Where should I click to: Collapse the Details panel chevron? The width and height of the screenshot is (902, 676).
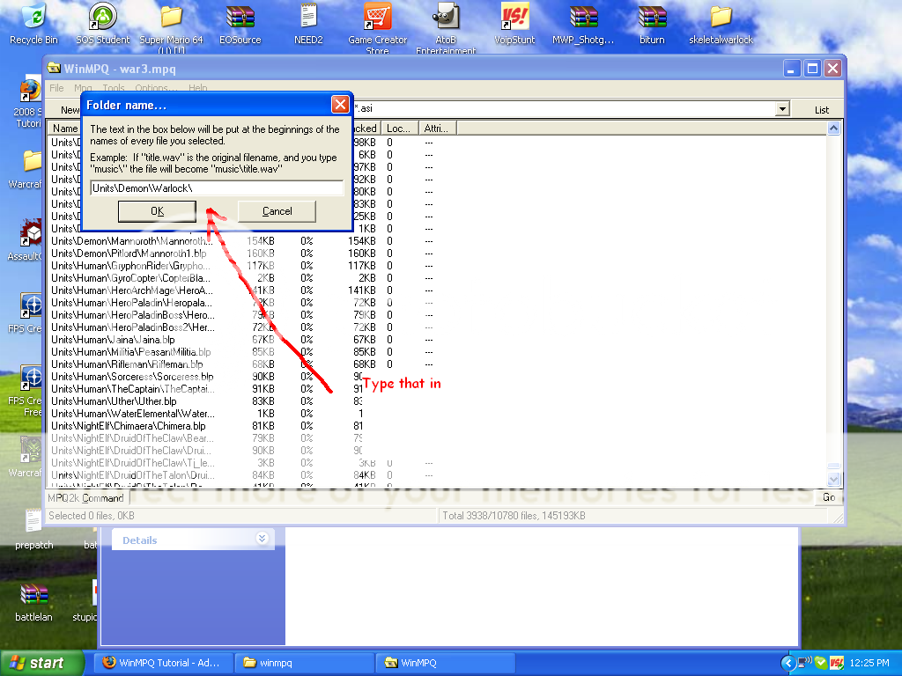[x=262, y=539]
